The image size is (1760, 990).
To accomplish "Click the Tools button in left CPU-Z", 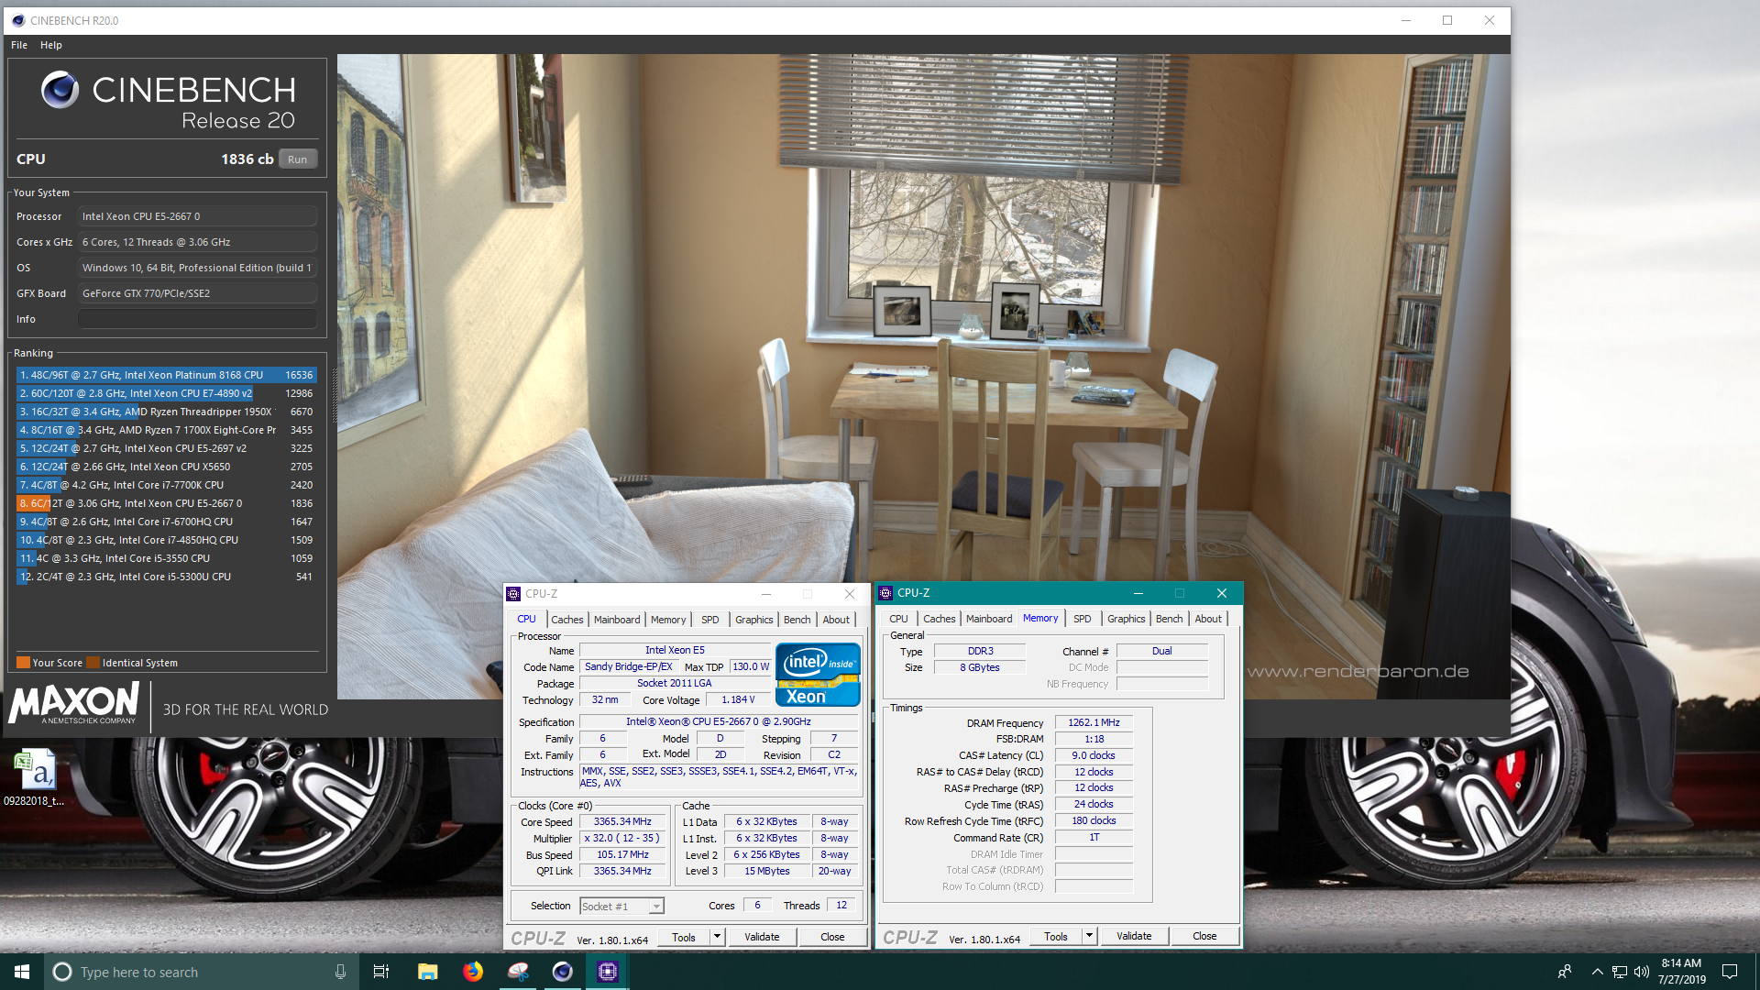I will click(685, 937).
